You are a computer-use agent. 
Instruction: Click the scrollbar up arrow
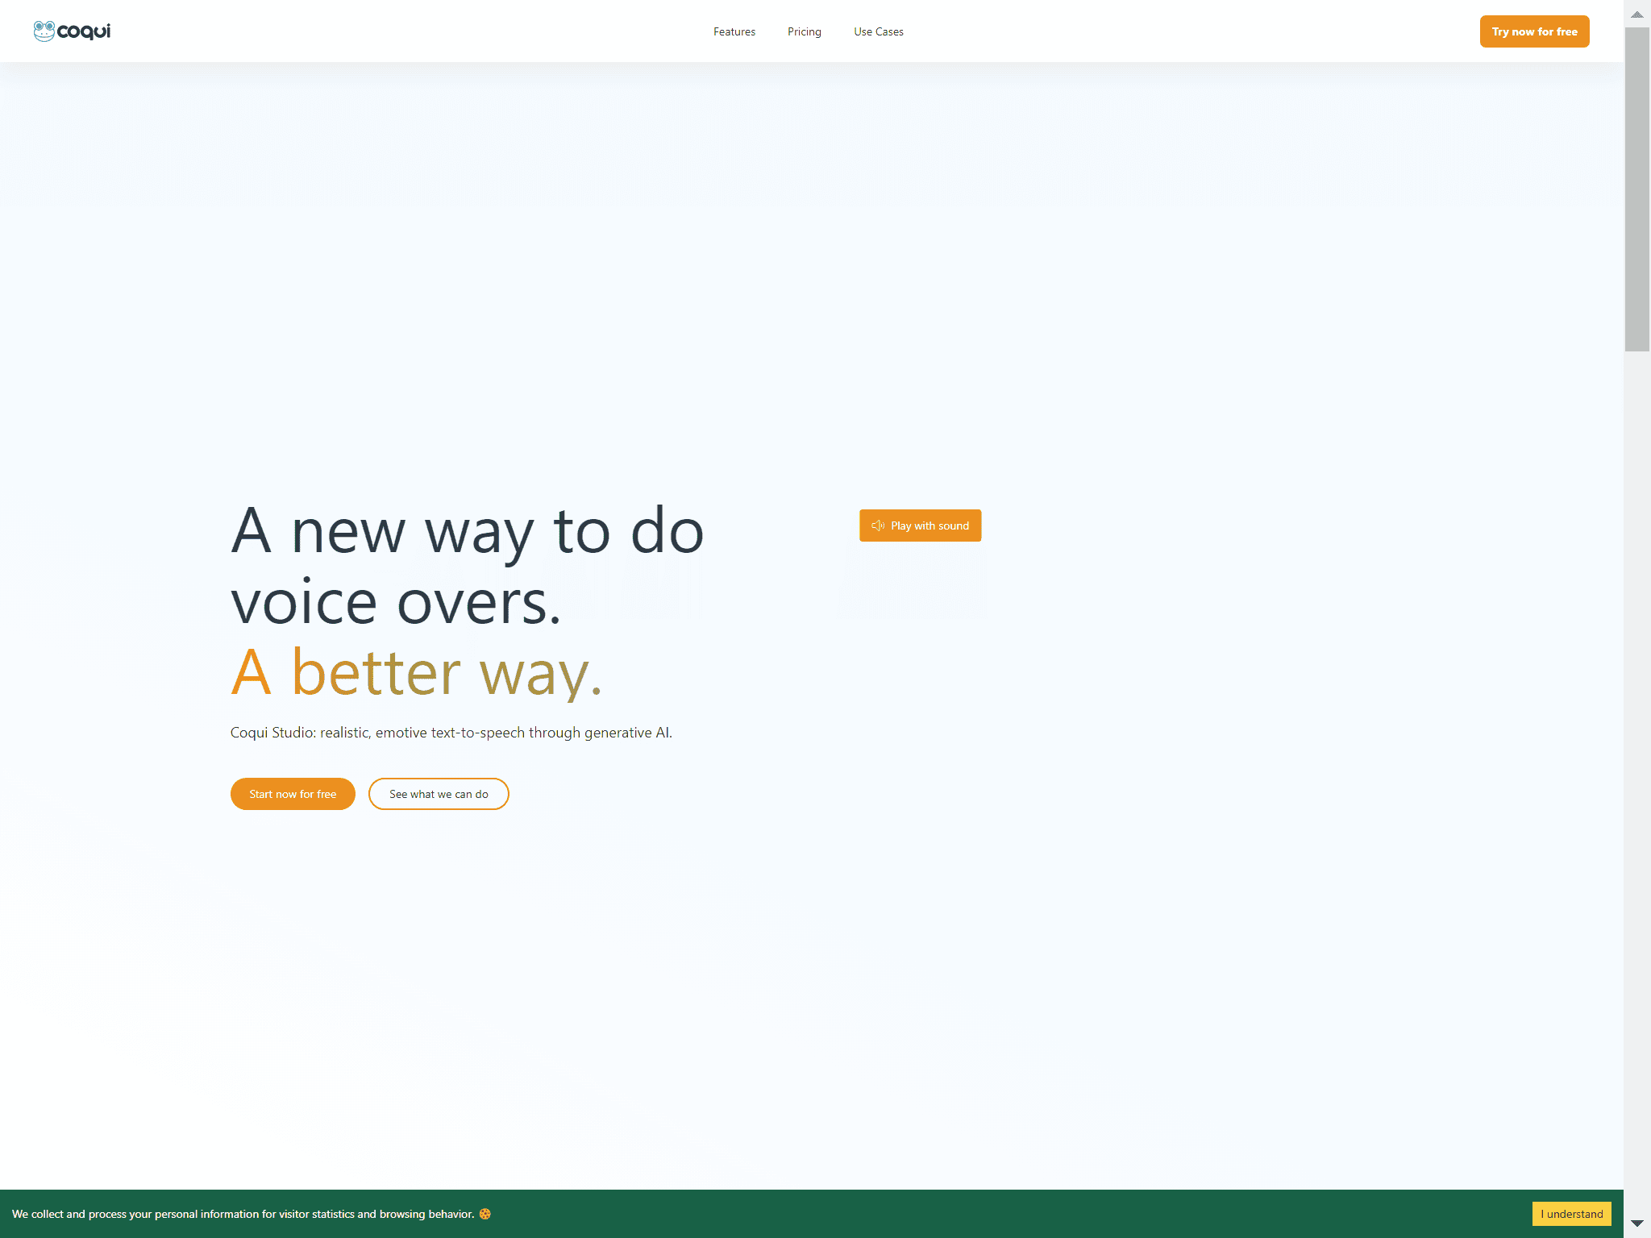tap(1637, 14)
